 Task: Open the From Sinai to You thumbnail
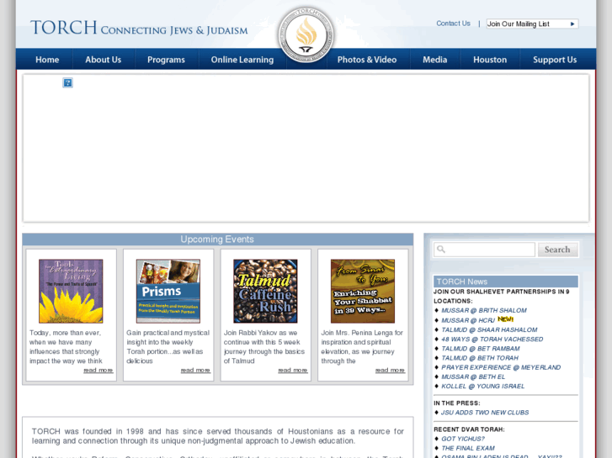(363, 291)
